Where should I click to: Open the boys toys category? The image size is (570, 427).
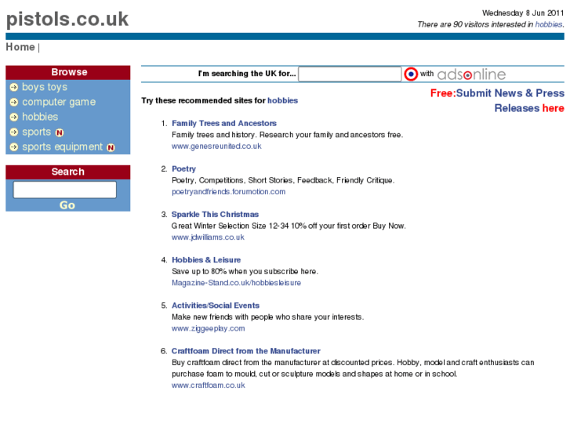[45, 87]
